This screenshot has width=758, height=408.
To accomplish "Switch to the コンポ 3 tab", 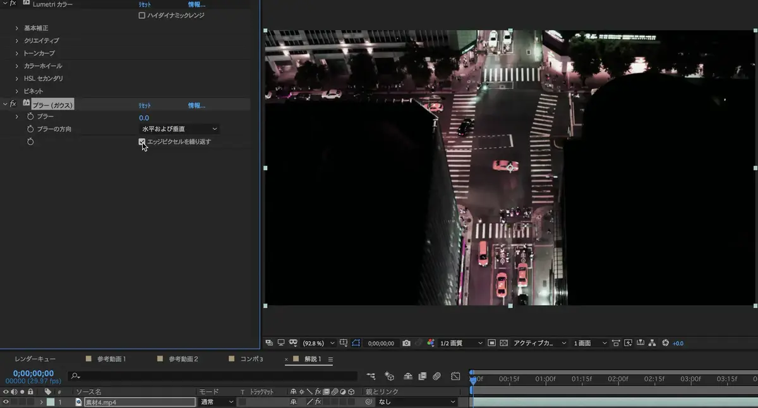I will (x=251, y=359).
